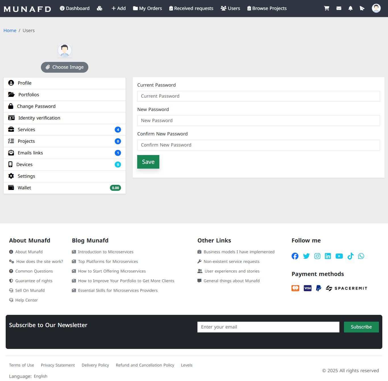Viewport: 388px width, 381px height.
Task: Open the cubes icon next to Dashboard
Action: tap(99, 8)
